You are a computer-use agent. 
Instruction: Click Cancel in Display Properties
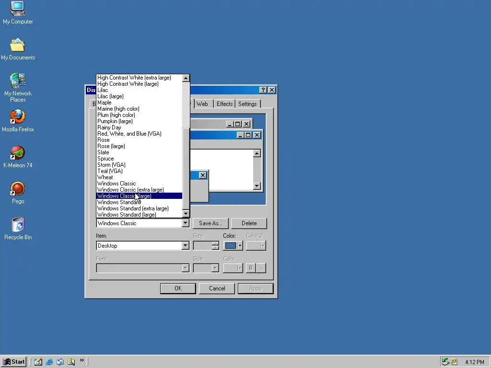pos(217,288)
